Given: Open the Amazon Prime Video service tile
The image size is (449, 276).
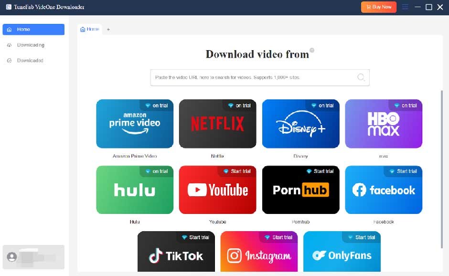Looking at the screenshot, I should 135,124.
